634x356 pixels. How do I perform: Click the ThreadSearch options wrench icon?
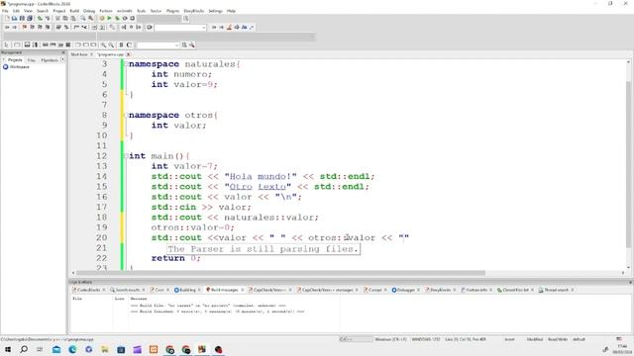click(x=192, y=44)
